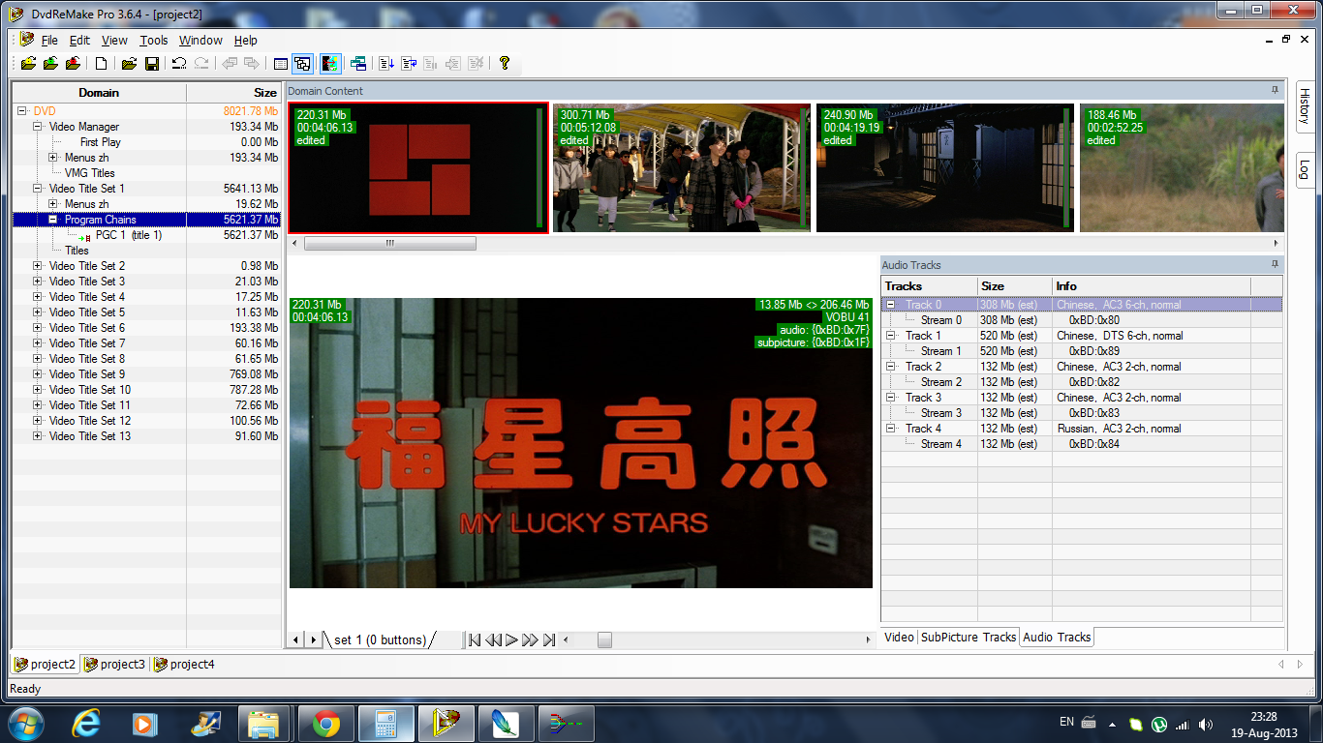Switch to the project4 tab
This screenshot has width=1323, height=743.
tap(184, 664)
